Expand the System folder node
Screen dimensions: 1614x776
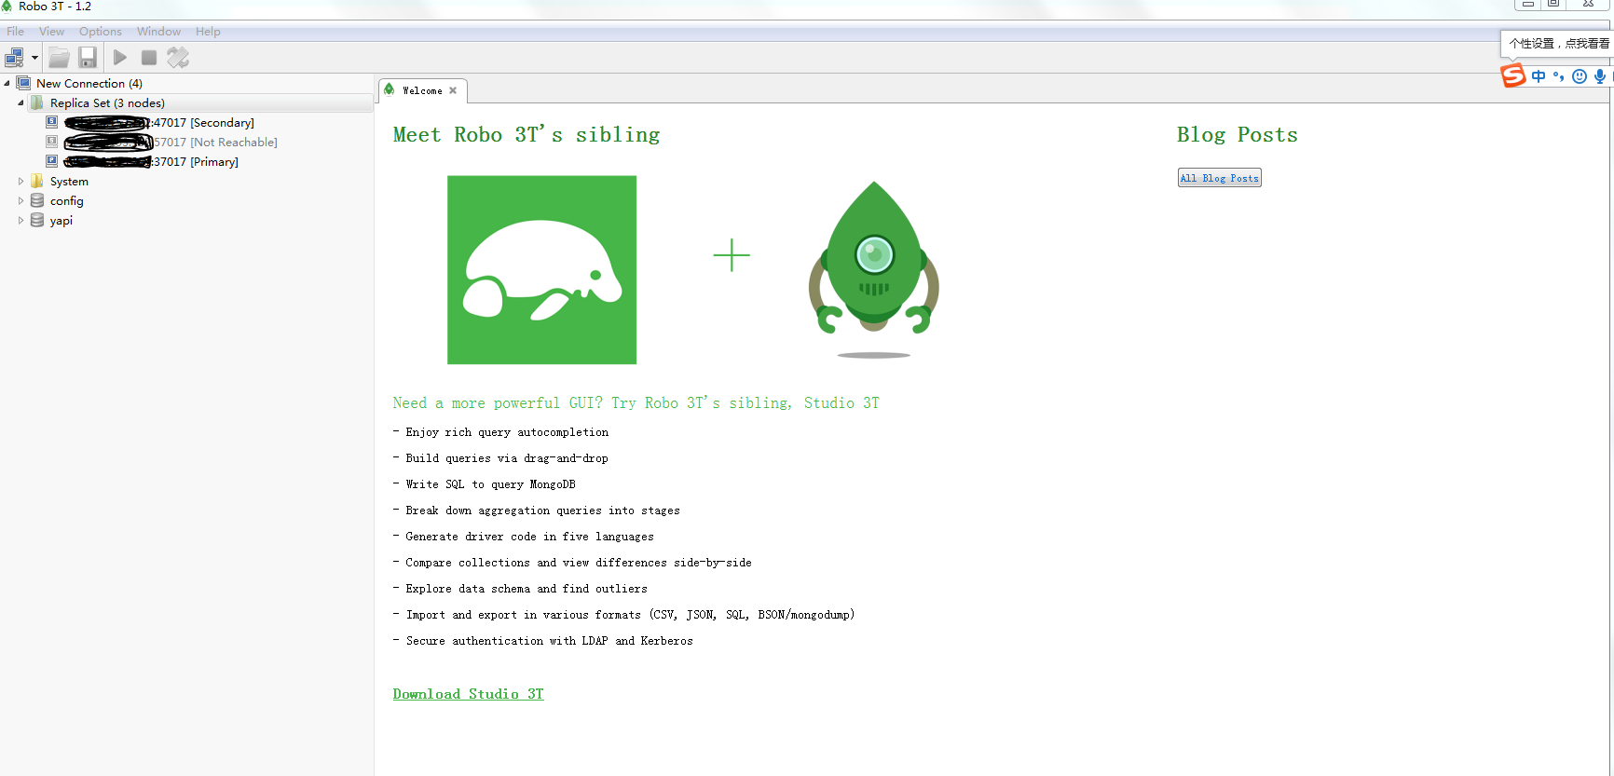click(21, 182)
